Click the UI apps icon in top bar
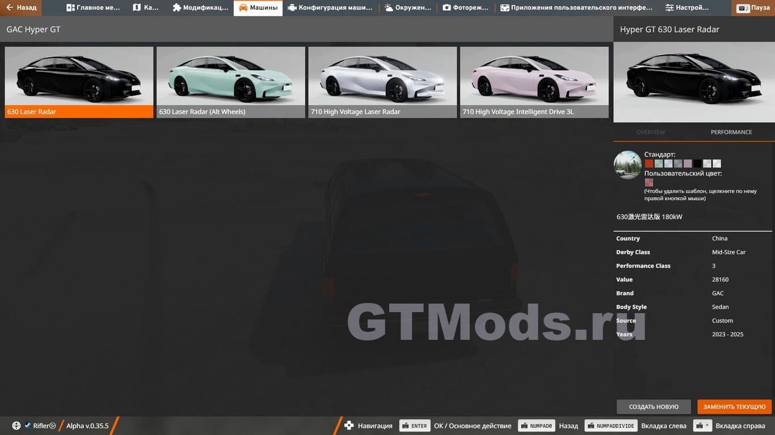 504,8
